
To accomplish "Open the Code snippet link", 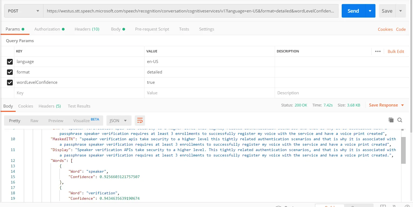I will click(x=401, y=29).
